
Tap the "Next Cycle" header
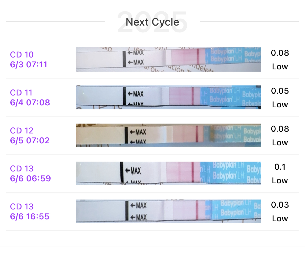[152, 22]
